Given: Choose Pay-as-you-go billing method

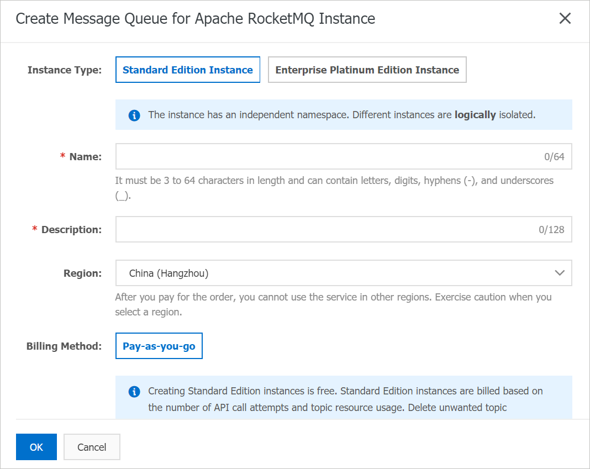Looking at the screenshot, I should (159, 346).
